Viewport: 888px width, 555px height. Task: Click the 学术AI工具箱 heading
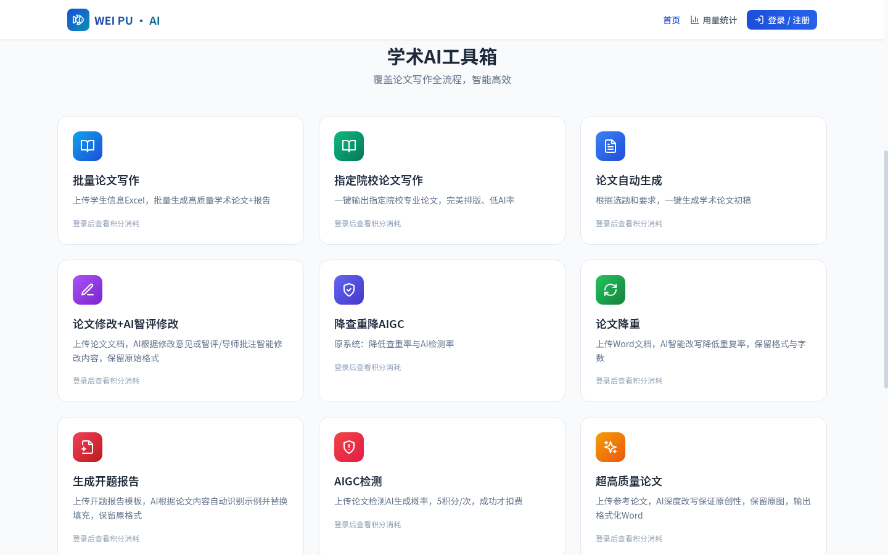point(442,57)
